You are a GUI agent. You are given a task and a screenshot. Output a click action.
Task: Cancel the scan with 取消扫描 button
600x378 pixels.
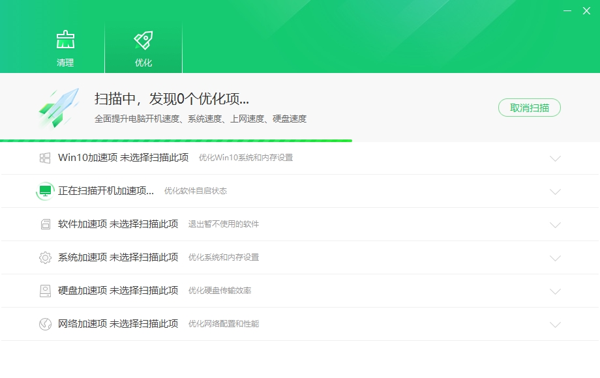(x=529, y=108)
